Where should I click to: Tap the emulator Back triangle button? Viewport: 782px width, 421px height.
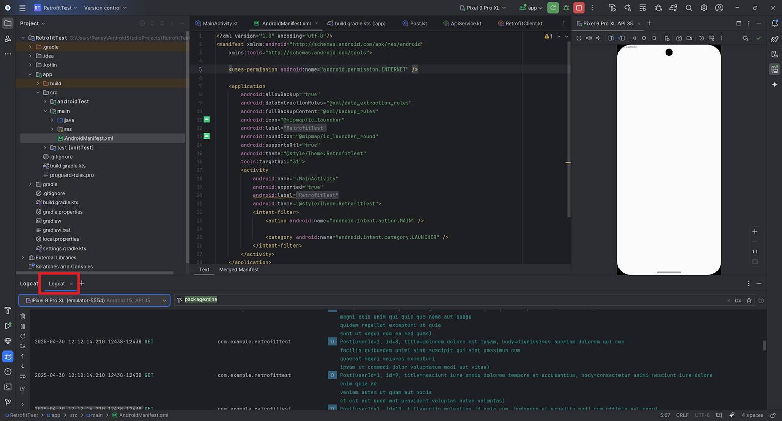click(x=634, y=38)
